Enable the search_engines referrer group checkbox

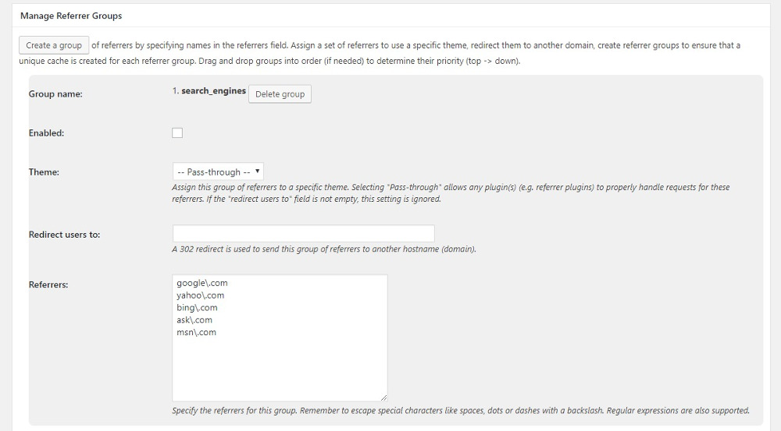pyautogui.click(x=177, y=132)
